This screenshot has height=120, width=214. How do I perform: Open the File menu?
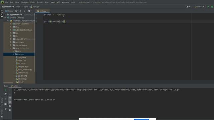[7, 2]
